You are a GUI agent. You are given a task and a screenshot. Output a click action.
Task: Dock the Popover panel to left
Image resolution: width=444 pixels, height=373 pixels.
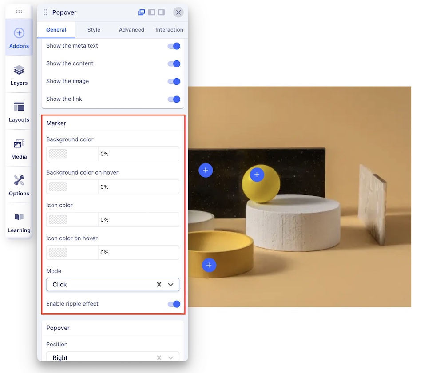(x=151, y=12)
